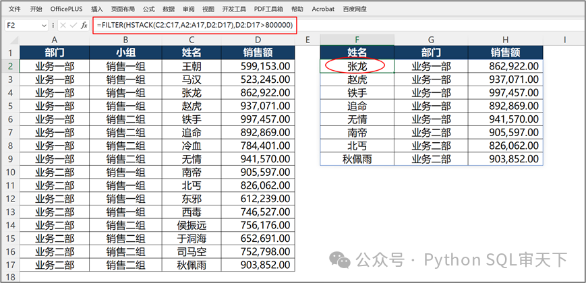Open the 数据 tab
Image resolution: width=586 pixels, height=283 pixels.
click(x=169, y=9)
